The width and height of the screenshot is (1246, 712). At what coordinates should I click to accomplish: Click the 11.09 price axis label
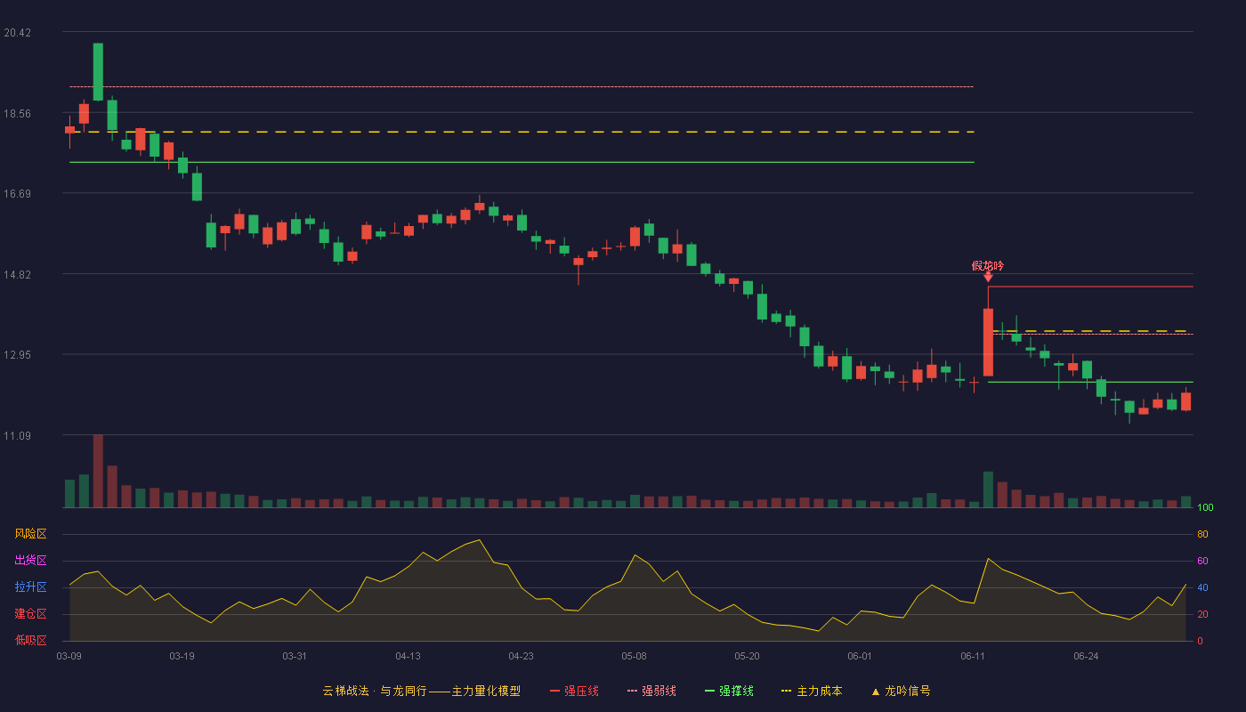click(17, 435)
